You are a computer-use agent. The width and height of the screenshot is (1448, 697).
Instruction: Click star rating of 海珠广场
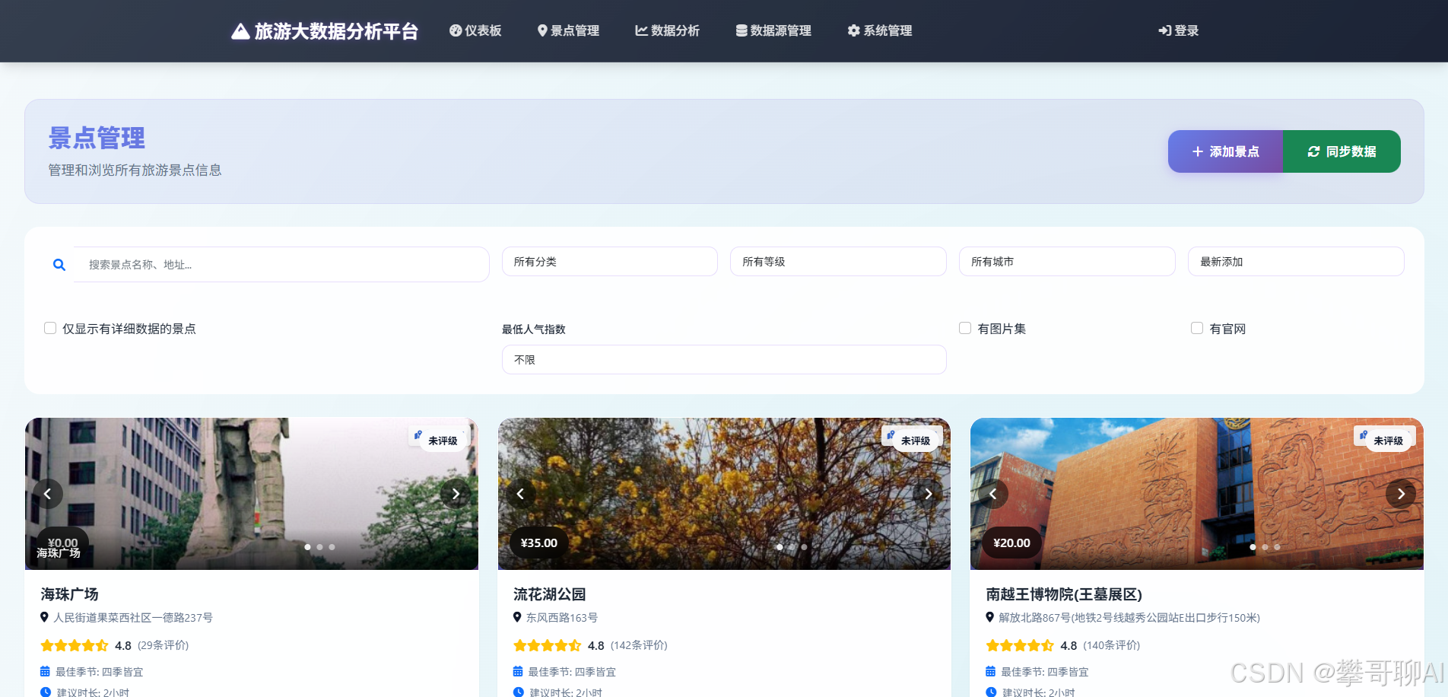coord(75,645)
